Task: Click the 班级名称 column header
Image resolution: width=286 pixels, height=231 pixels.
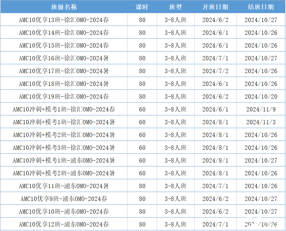Action: click(64, 7)
